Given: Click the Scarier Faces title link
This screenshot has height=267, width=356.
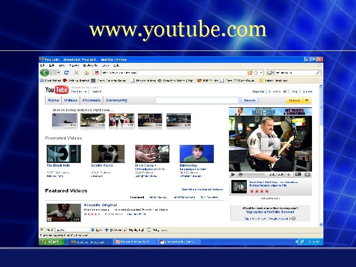Looking at the screenshot, I should [x=102, y=166].
